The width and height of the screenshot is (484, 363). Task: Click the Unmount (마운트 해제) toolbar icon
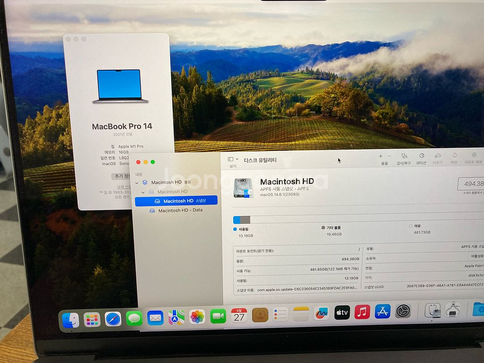474,154
